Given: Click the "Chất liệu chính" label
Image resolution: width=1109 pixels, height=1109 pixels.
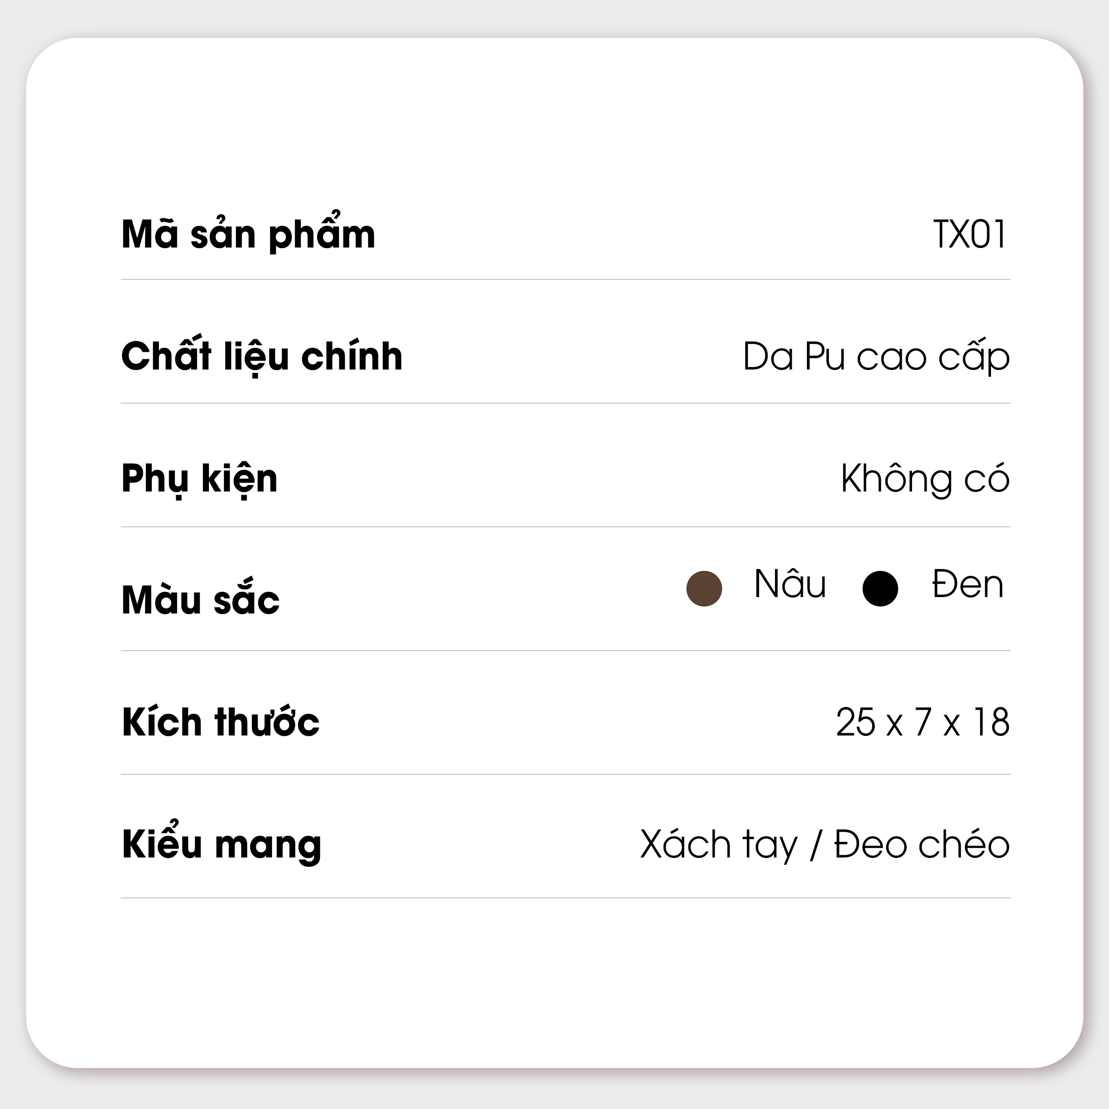Looking at the screenshot, I should pyautogui.click(x=262, y=357).
